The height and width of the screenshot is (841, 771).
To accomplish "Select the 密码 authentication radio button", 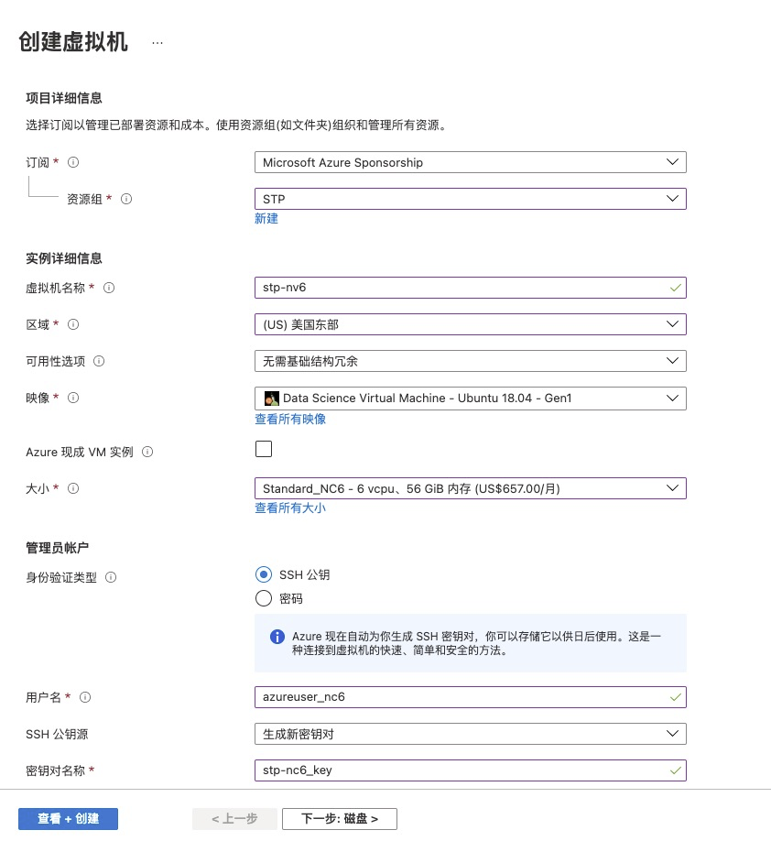I will (x=263, y=598).
